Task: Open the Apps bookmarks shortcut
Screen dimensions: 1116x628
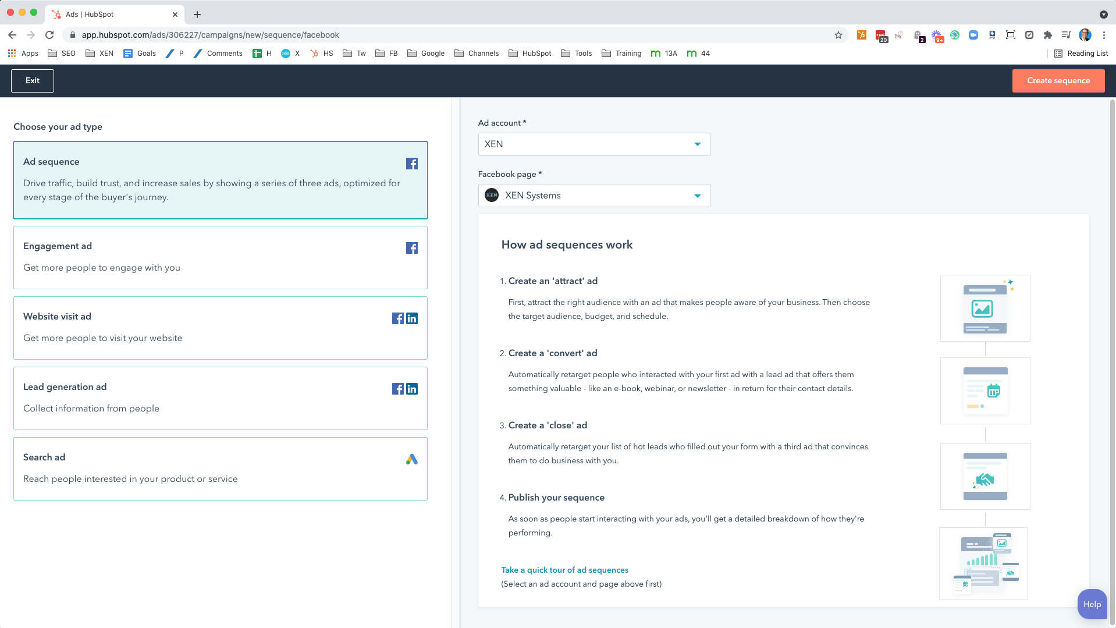Action: tap(23, 54)
